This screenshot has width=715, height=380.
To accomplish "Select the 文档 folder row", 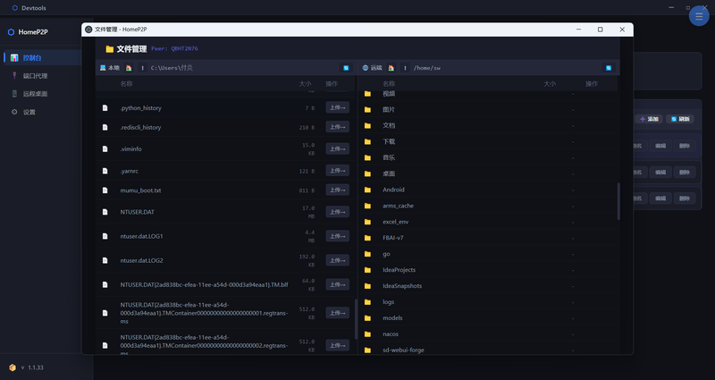I will click(487, 126).
